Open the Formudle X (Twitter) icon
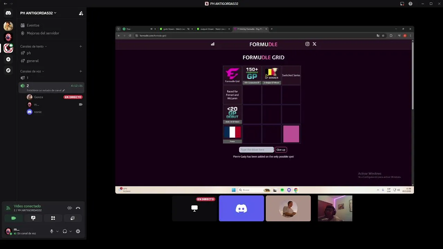This screenshot has width=443, height=249. [314, 44]
